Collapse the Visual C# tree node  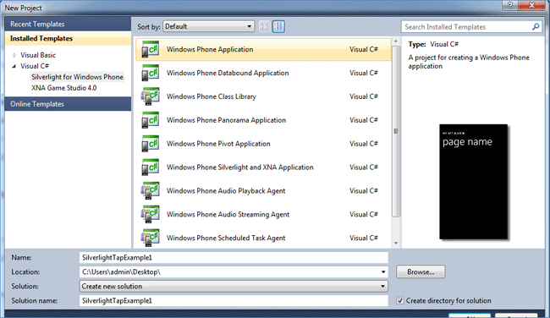(x=14, y=66)
